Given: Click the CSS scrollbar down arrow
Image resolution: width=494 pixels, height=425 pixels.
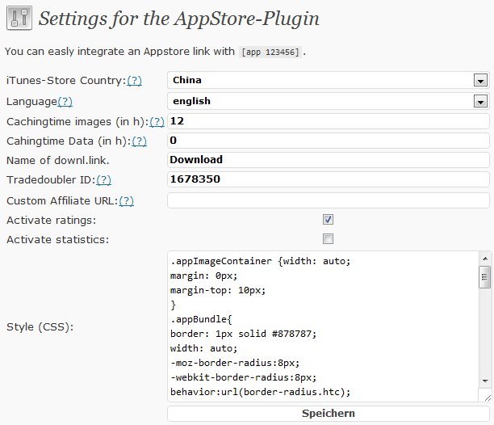Looking at the screenshot, I should [x=485, y=381].
